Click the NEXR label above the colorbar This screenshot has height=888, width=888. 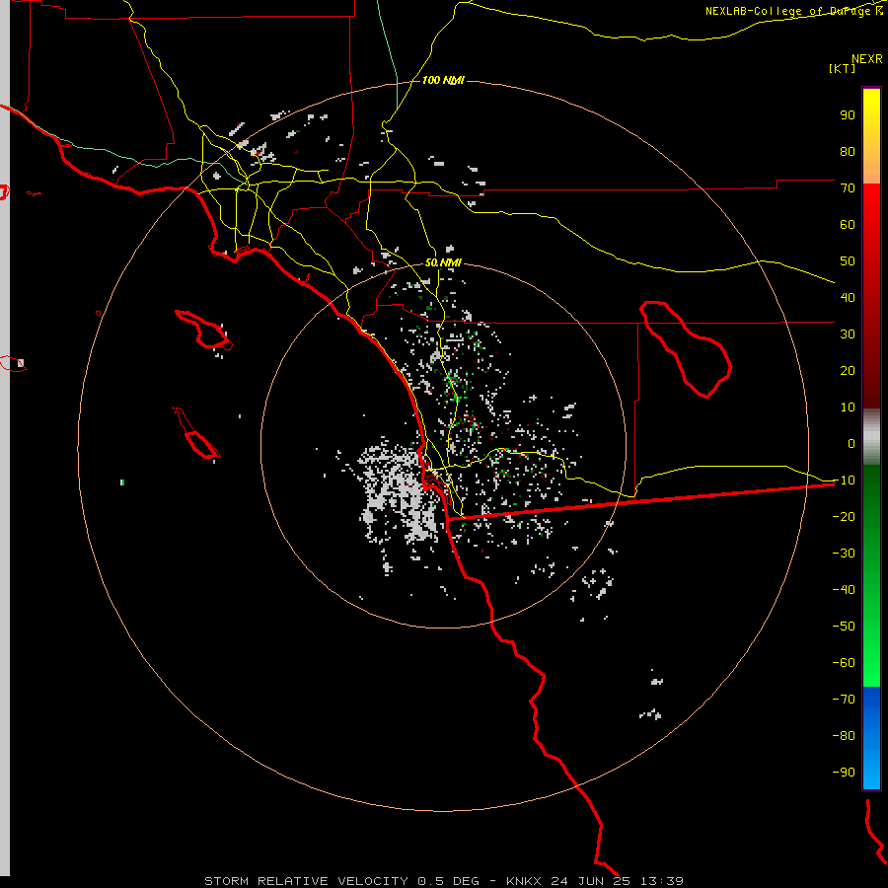[x=867, y=59]
